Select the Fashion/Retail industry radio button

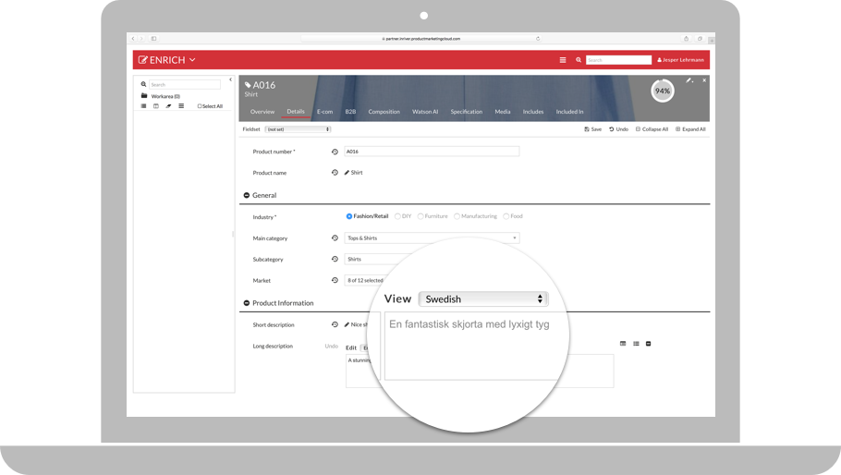pyautogui.click(x=349, y=216)
